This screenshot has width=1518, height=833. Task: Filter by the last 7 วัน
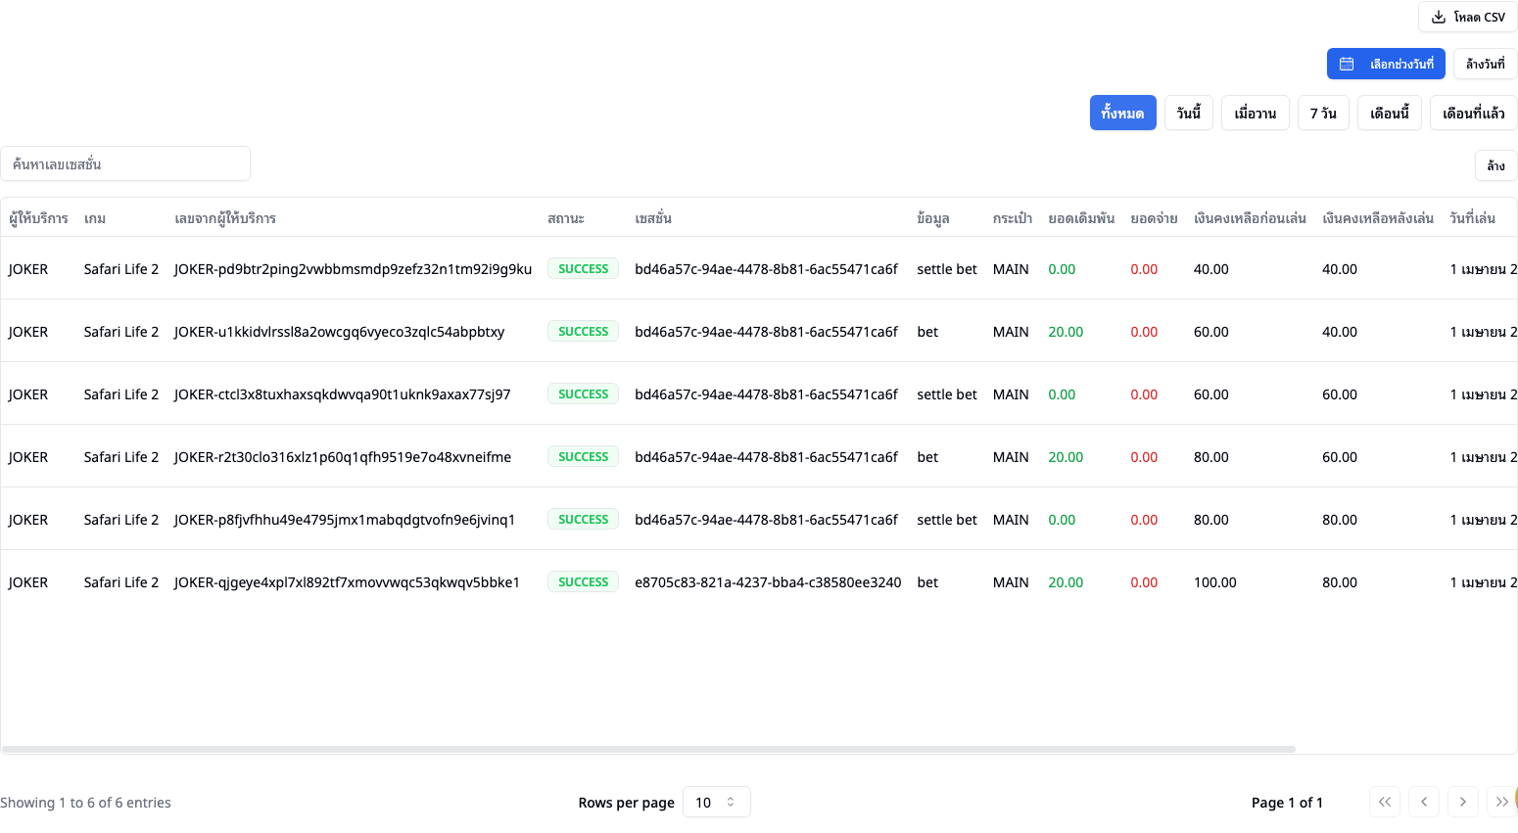tap(1323, 113)
